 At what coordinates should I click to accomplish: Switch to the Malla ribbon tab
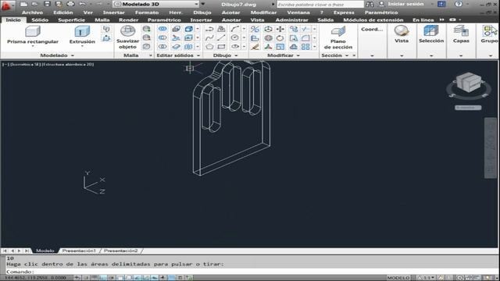[x=102, y=20]
